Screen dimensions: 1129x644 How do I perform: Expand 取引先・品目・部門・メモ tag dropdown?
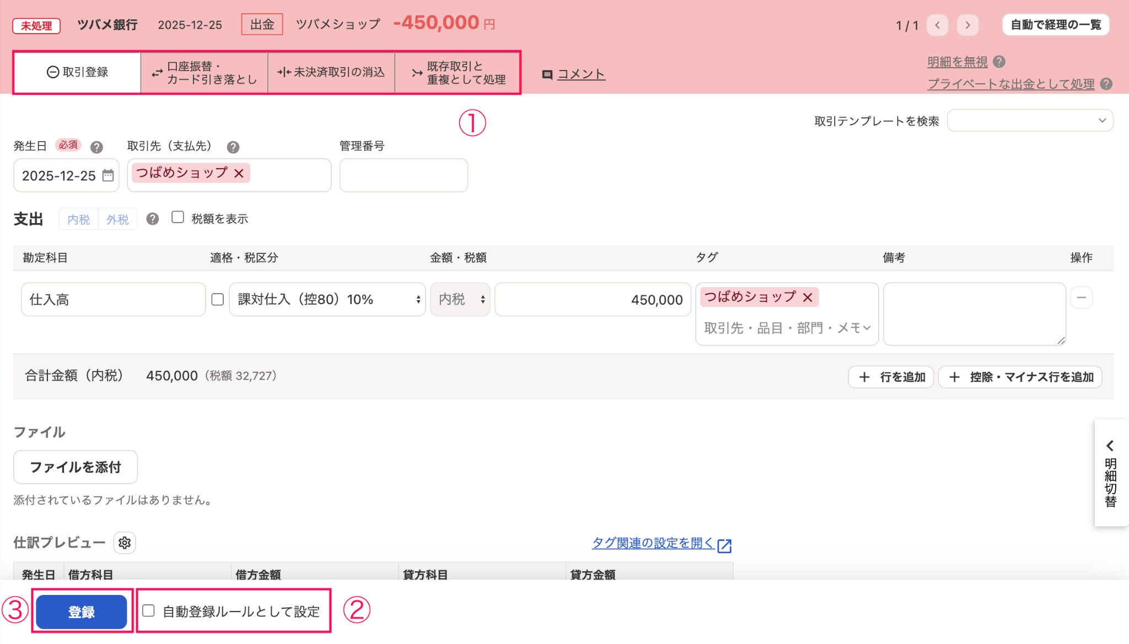(787, 328)
